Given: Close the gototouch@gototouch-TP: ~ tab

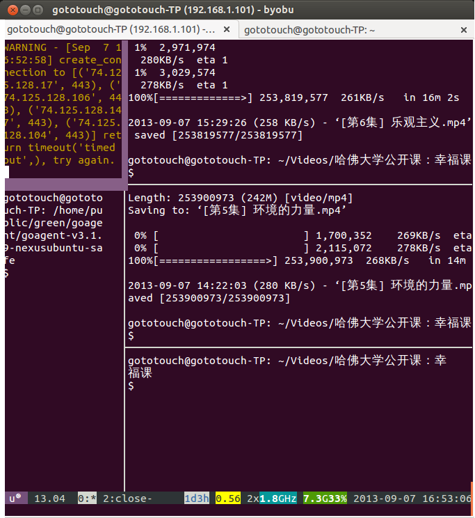Looking at the screenshot, I should point(463,30).
